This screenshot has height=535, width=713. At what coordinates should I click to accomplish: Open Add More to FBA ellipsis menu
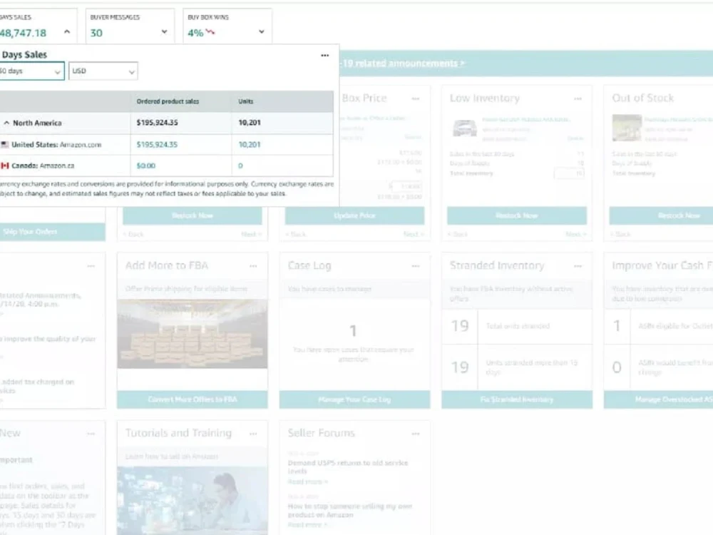tap(253, 266)
